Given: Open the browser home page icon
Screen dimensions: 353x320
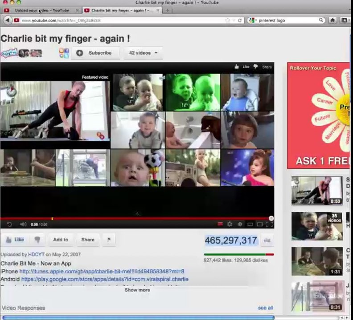Looking at the screenshot, I should tap(332, 20).
